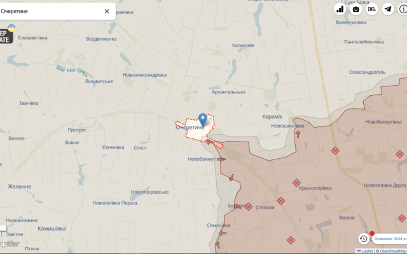407x254 pixels.
Task: Open the Telegram paper plane icon
Action: pyautogui.click(x=388, y=9)
